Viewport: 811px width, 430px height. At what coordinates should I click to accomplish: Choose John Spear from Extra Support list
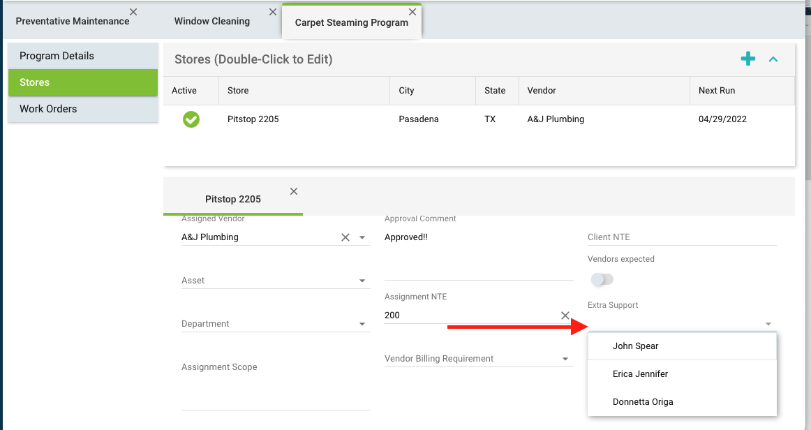[636, 346]
